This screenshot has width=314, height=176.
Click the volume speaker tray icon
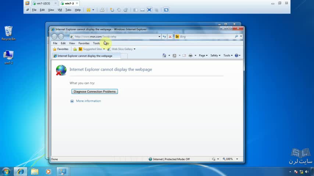(x=307, y=172)
